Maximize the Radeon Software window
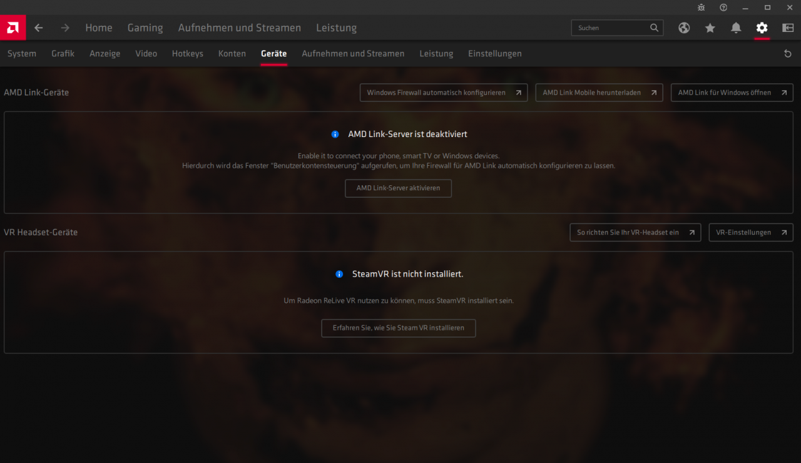 click(767, 8)
